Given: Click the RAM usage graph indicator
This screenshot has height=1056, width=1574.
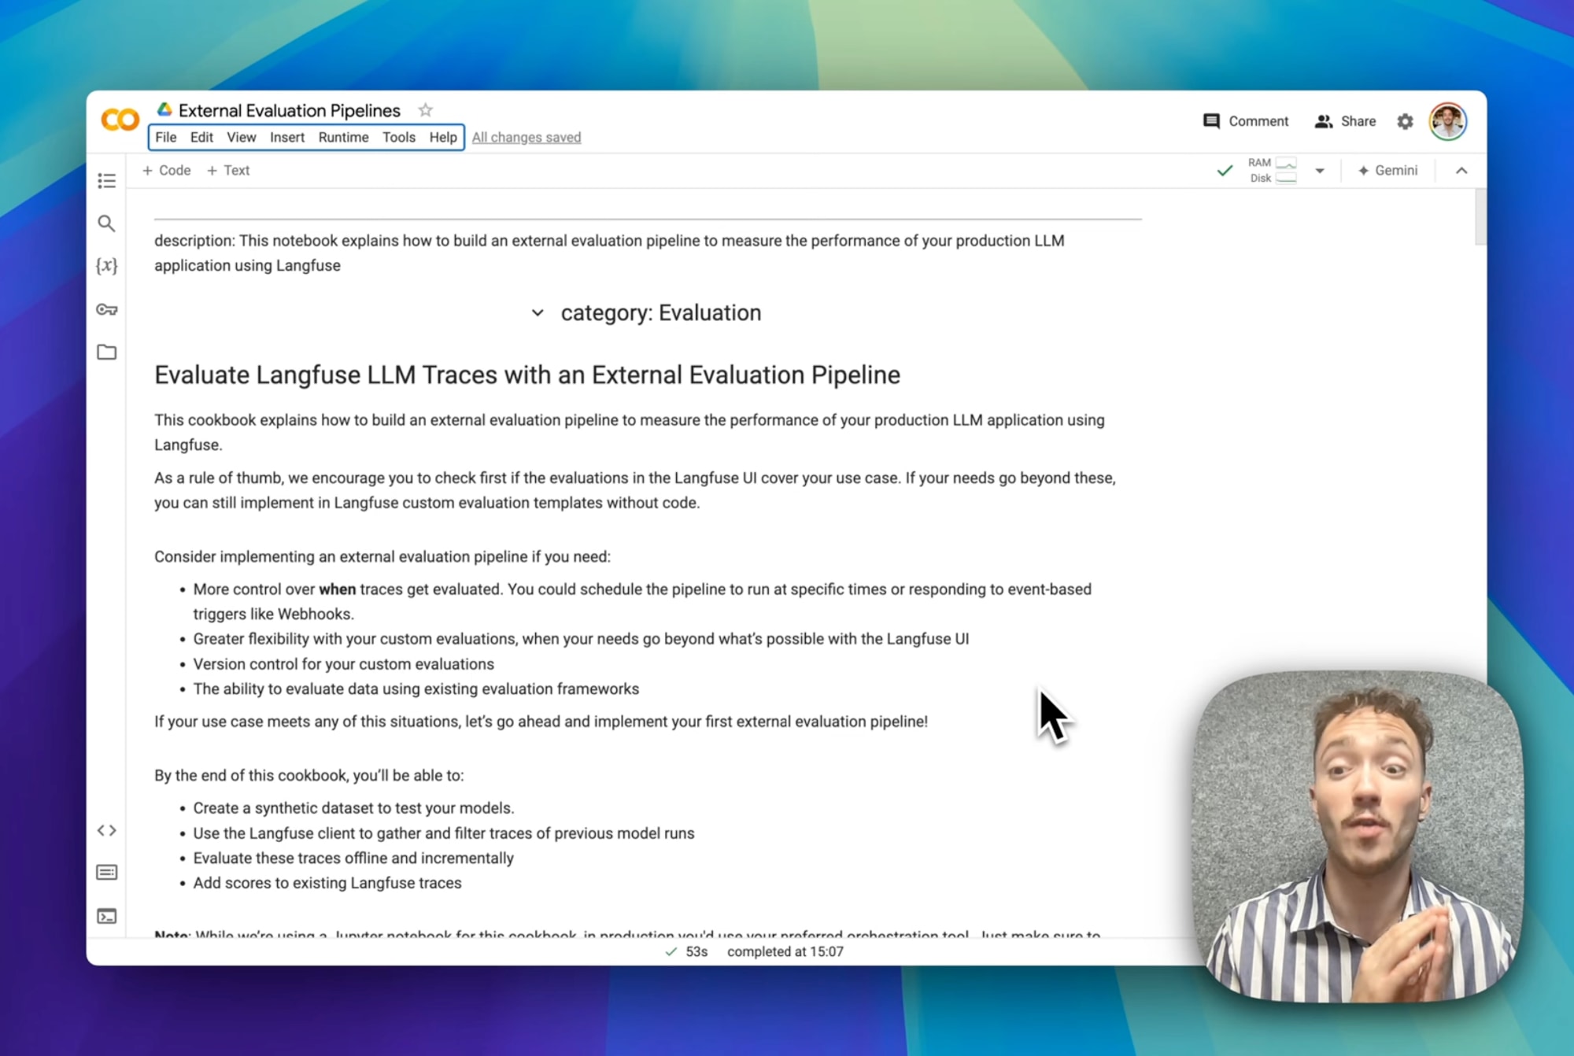Looking at the screenshot, I should tap(1286, 163).
